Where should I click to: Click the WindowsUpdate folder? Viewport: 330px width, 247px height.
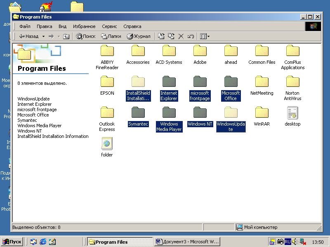pos(231,119)
